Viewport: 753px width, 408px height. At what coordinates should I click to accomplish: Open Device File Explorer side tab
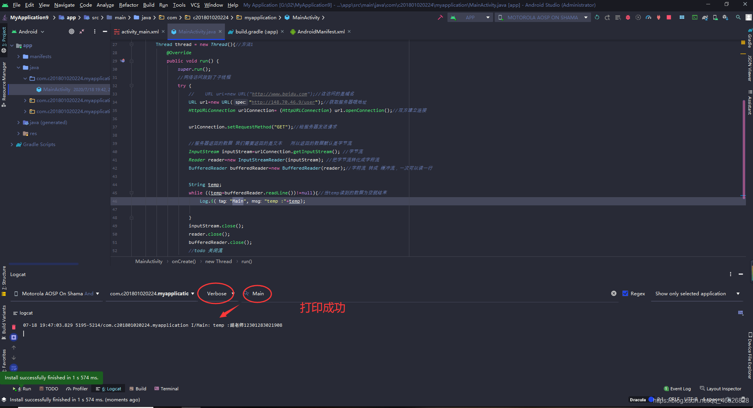[749, 355]
